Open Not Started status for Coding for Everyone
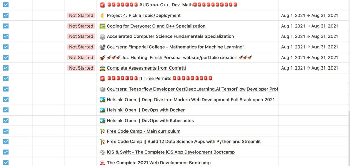The width and height of the screenshot is (350, 166). 81,26
